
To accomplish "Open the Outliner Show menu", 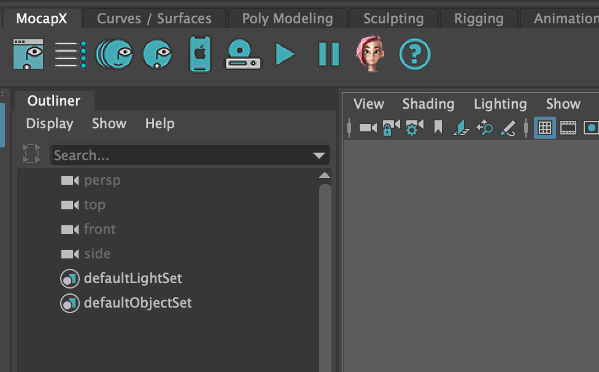I will [x=109, y=123].
